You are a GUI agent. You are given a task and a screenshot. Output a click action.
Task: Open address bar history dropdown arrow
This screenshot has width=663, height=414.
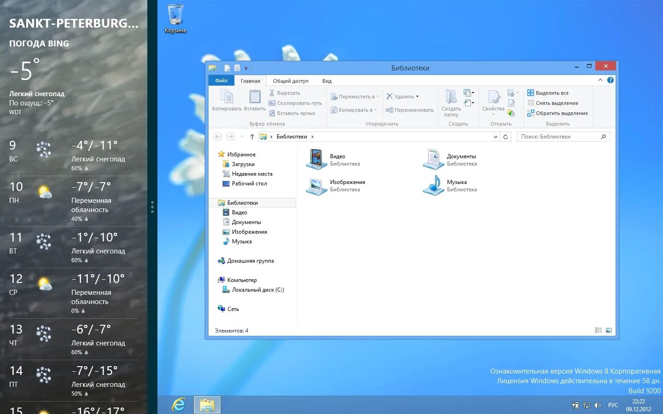pos(495,137)
